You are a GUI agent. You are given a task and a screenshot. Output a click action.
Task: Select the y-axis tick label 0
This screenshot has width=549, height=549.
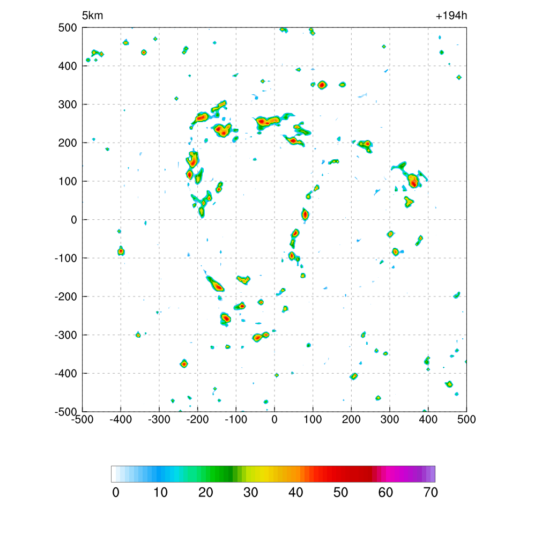[x=74, y=220]
